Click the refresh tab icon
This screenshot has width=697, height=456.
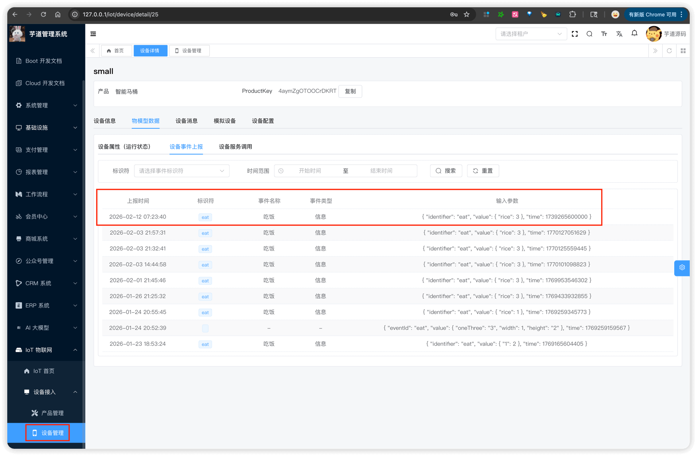[669, 51]
